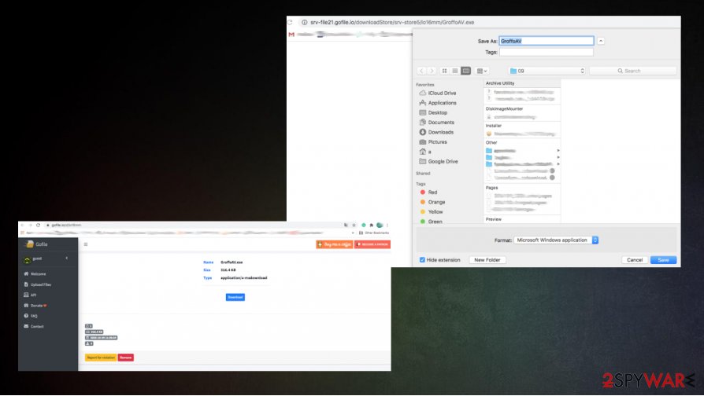
Task: Select Downloads folder in sidebar
Action: (x=436, y=132)
